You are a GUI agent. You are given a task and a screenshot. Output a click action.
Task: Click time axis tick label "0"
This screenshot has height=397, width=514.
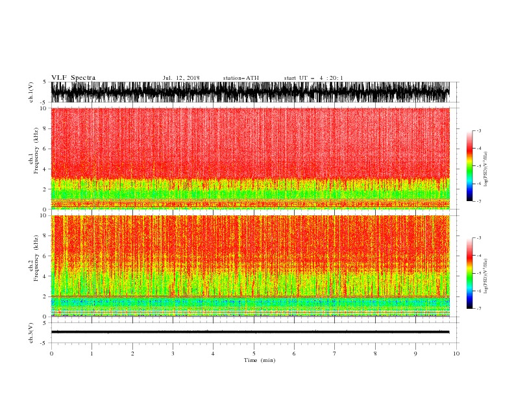click(51, 354)
